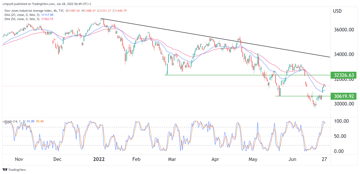Click the Mar label on time axis
The height and width of the screenshot is (174, 360).
tap(172, 159)
